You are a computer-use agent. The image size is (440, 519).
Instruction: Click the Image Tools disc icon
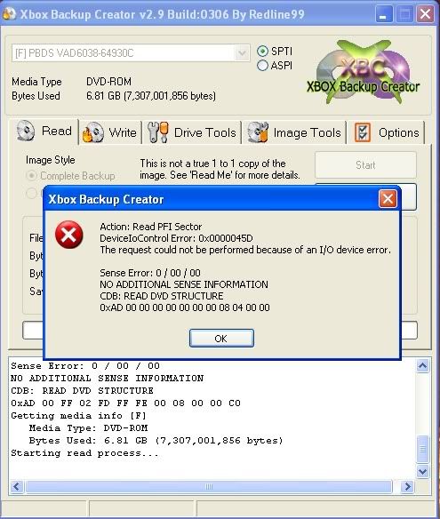point(257,132)
